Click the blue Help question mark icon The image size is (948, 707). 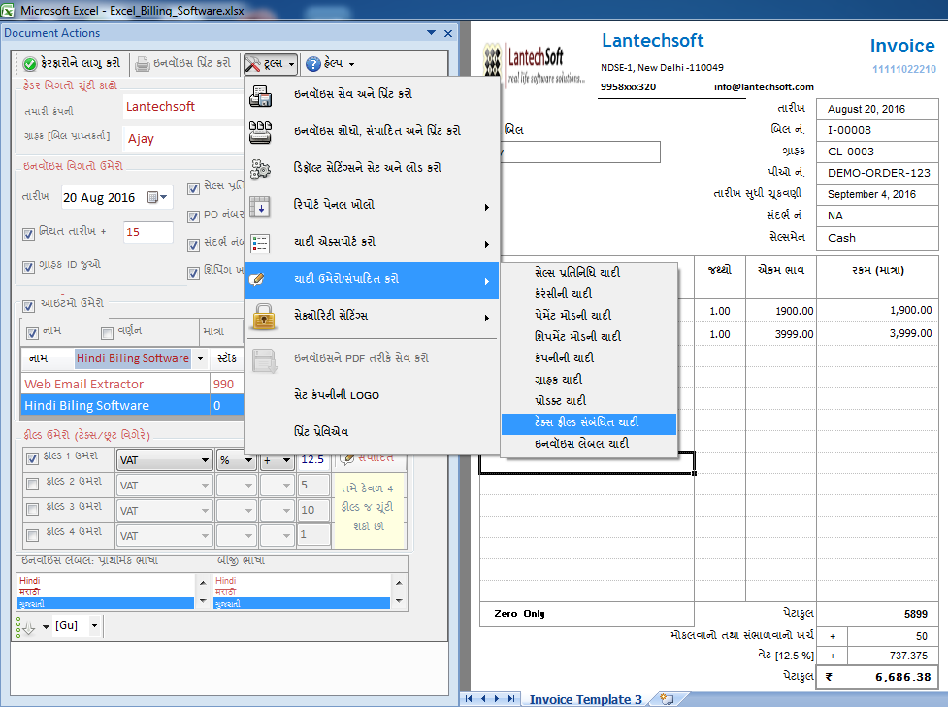[312, 63]
